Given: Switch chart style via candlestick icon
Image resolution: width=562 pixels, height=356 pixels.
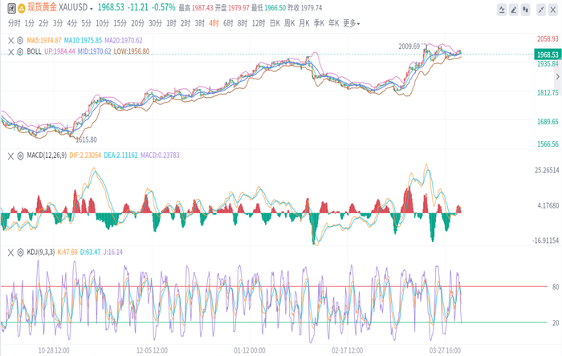Looking at the screenshot, I should pos(525,10).
